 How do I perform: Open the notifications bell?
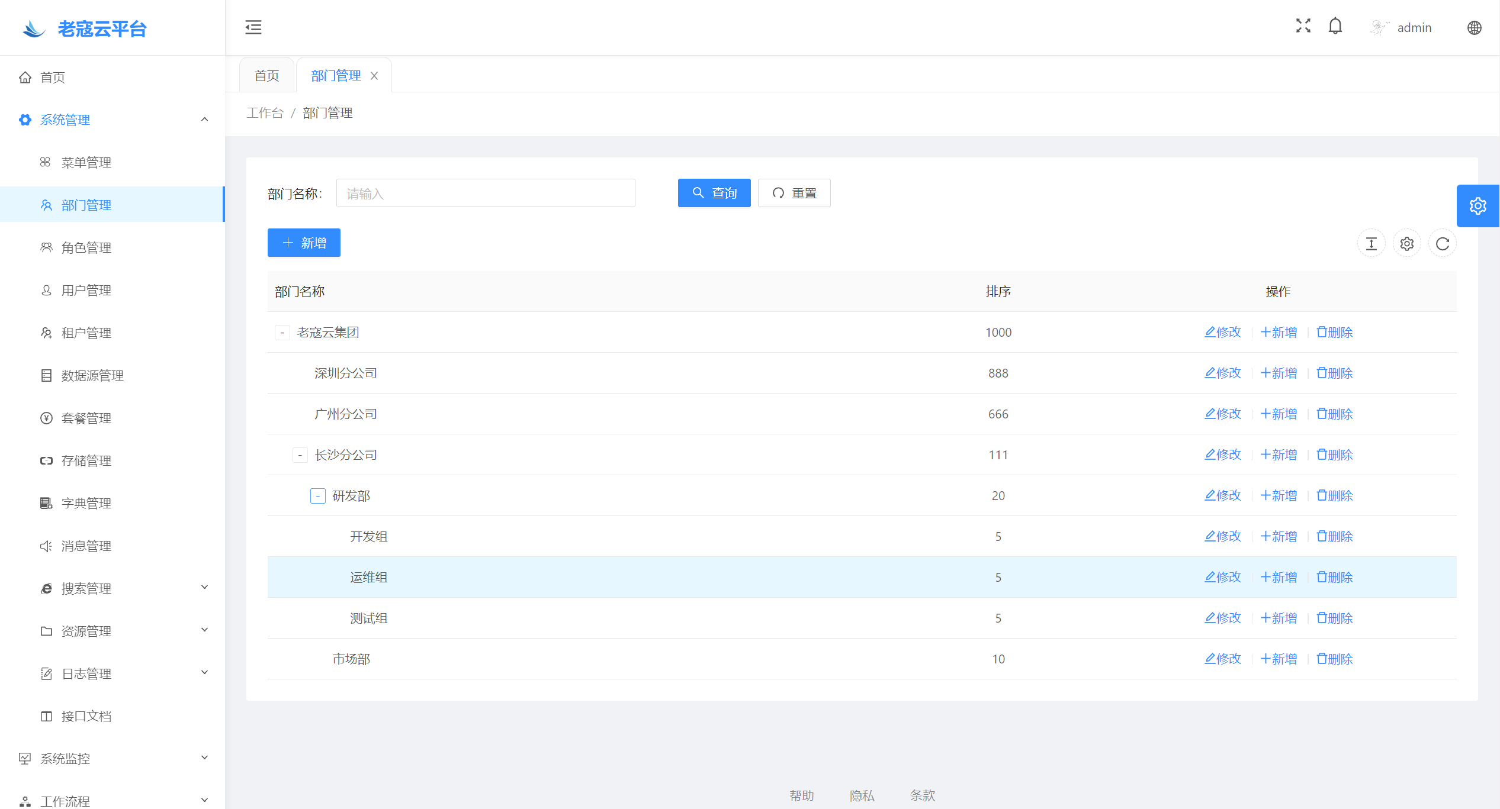(1335, 27)
